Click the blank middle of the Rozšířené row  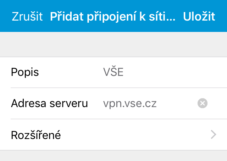pos(135,135)
